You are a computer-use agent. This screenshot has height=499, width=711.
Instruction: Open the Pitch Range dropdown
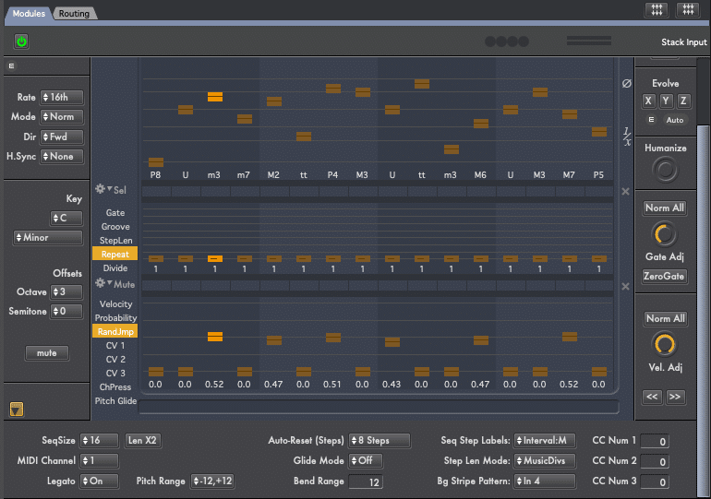[x=212, y=481]
